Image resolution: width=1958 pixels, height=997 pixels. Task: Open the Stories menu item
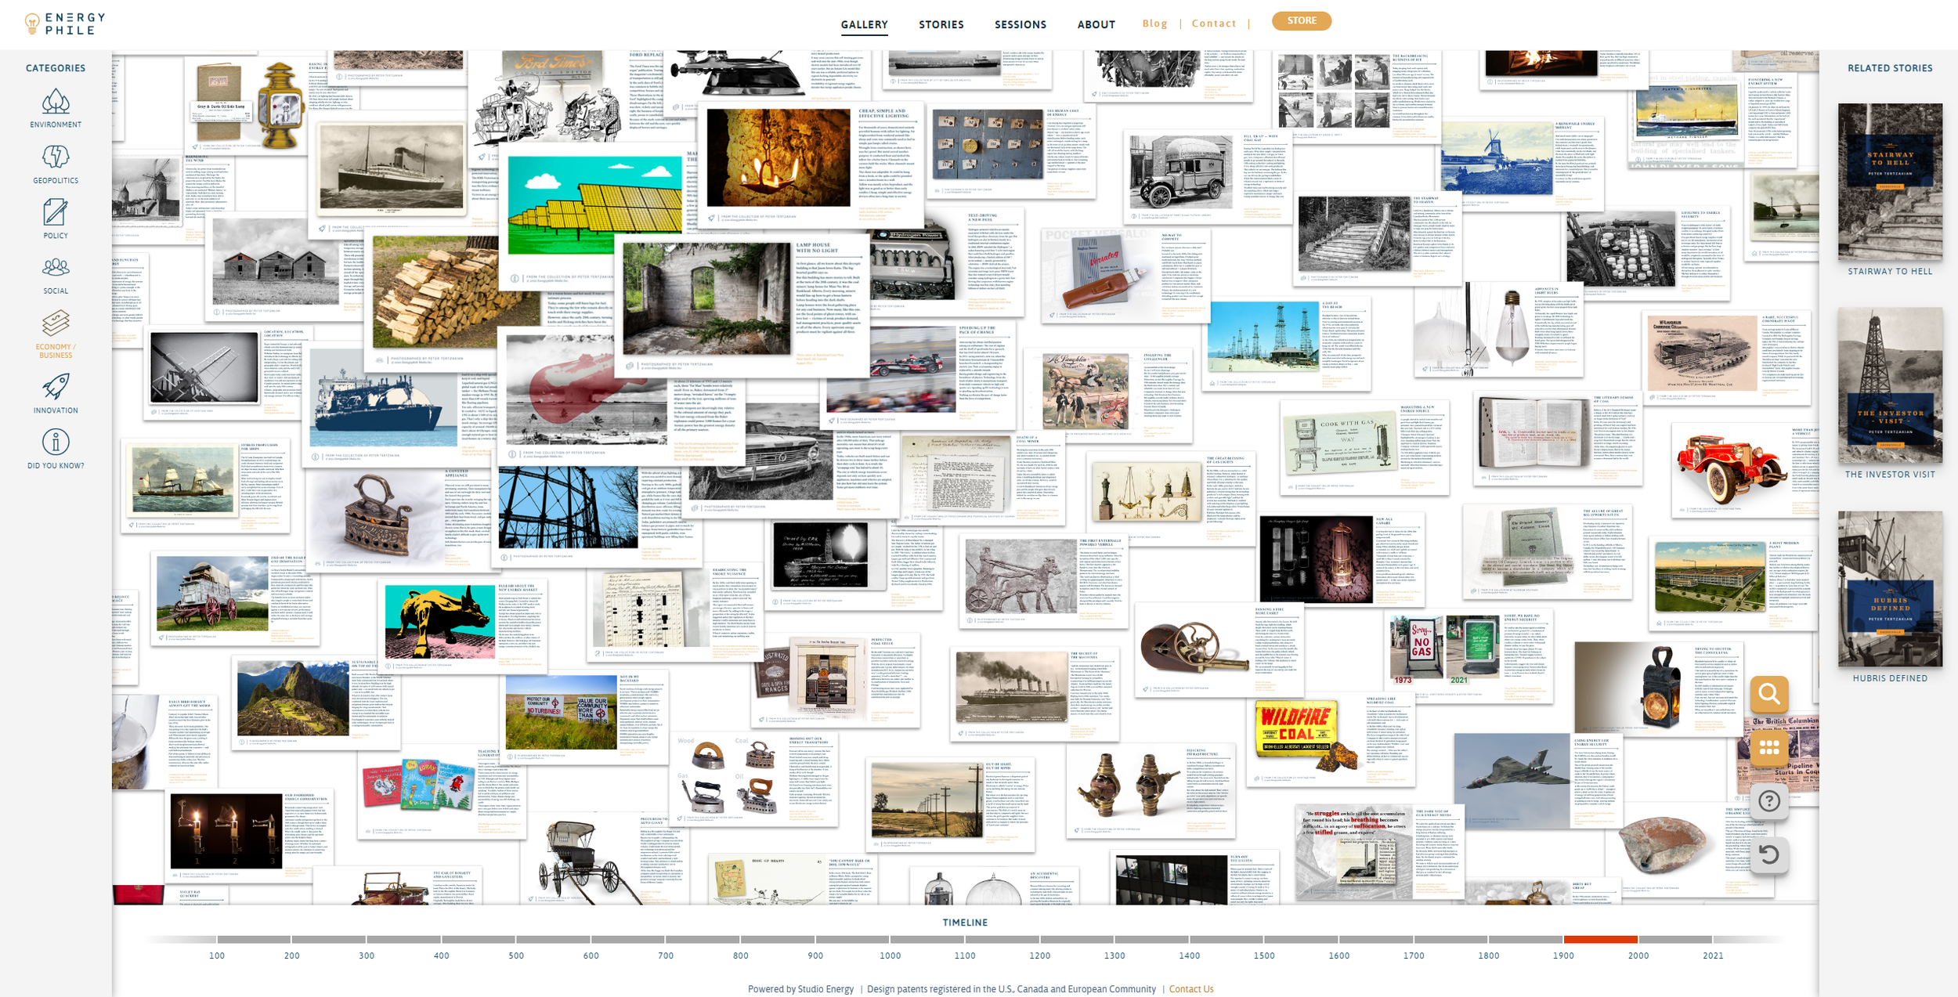[x=941, y=24]
